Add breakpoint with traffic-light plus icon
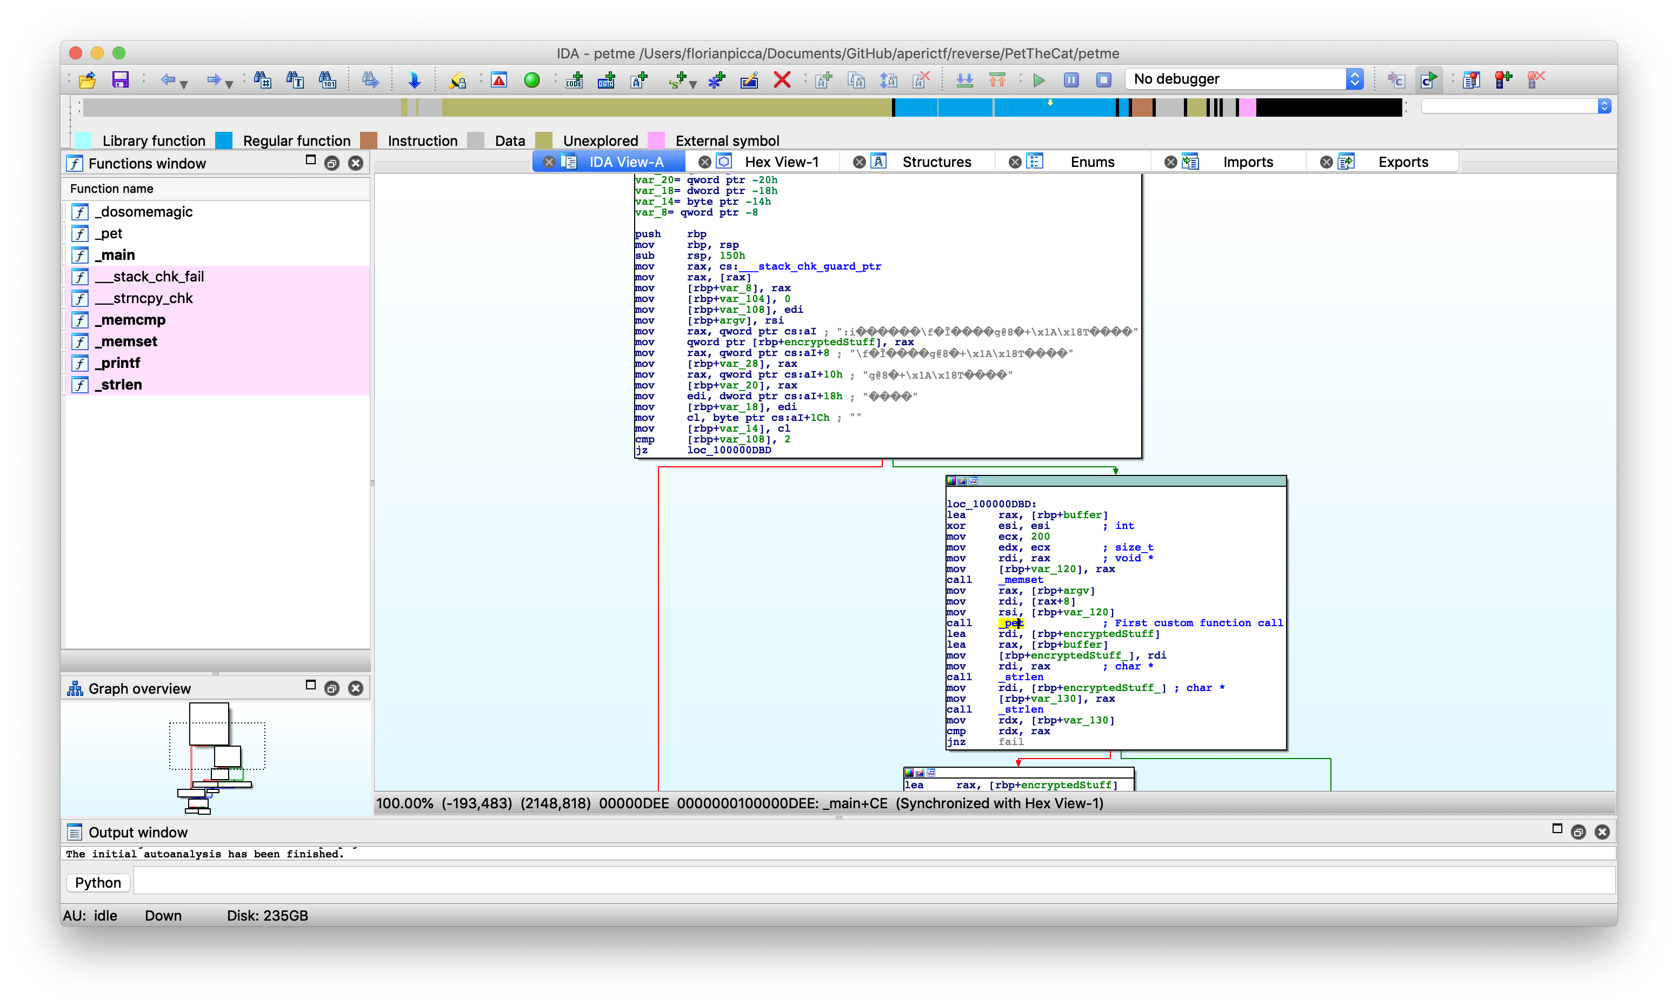1678x1006 pixels. click(1503, 80)
